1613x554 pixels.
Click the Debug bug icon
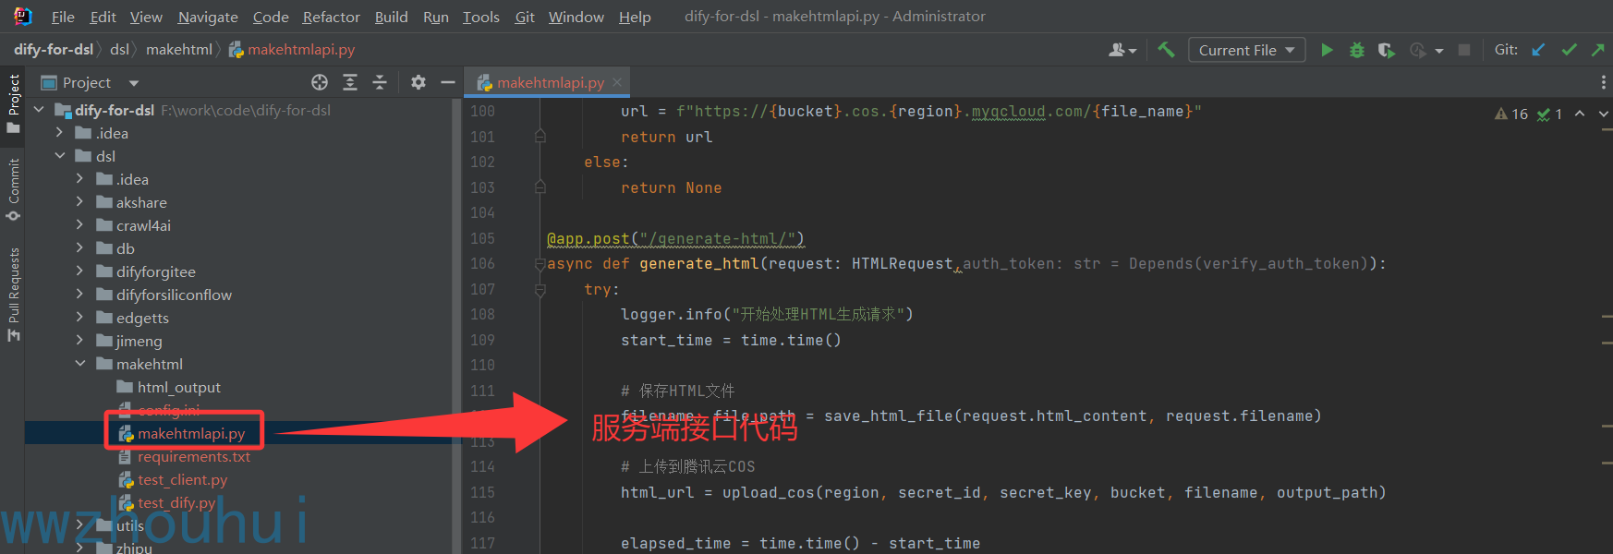[1357, 50]
